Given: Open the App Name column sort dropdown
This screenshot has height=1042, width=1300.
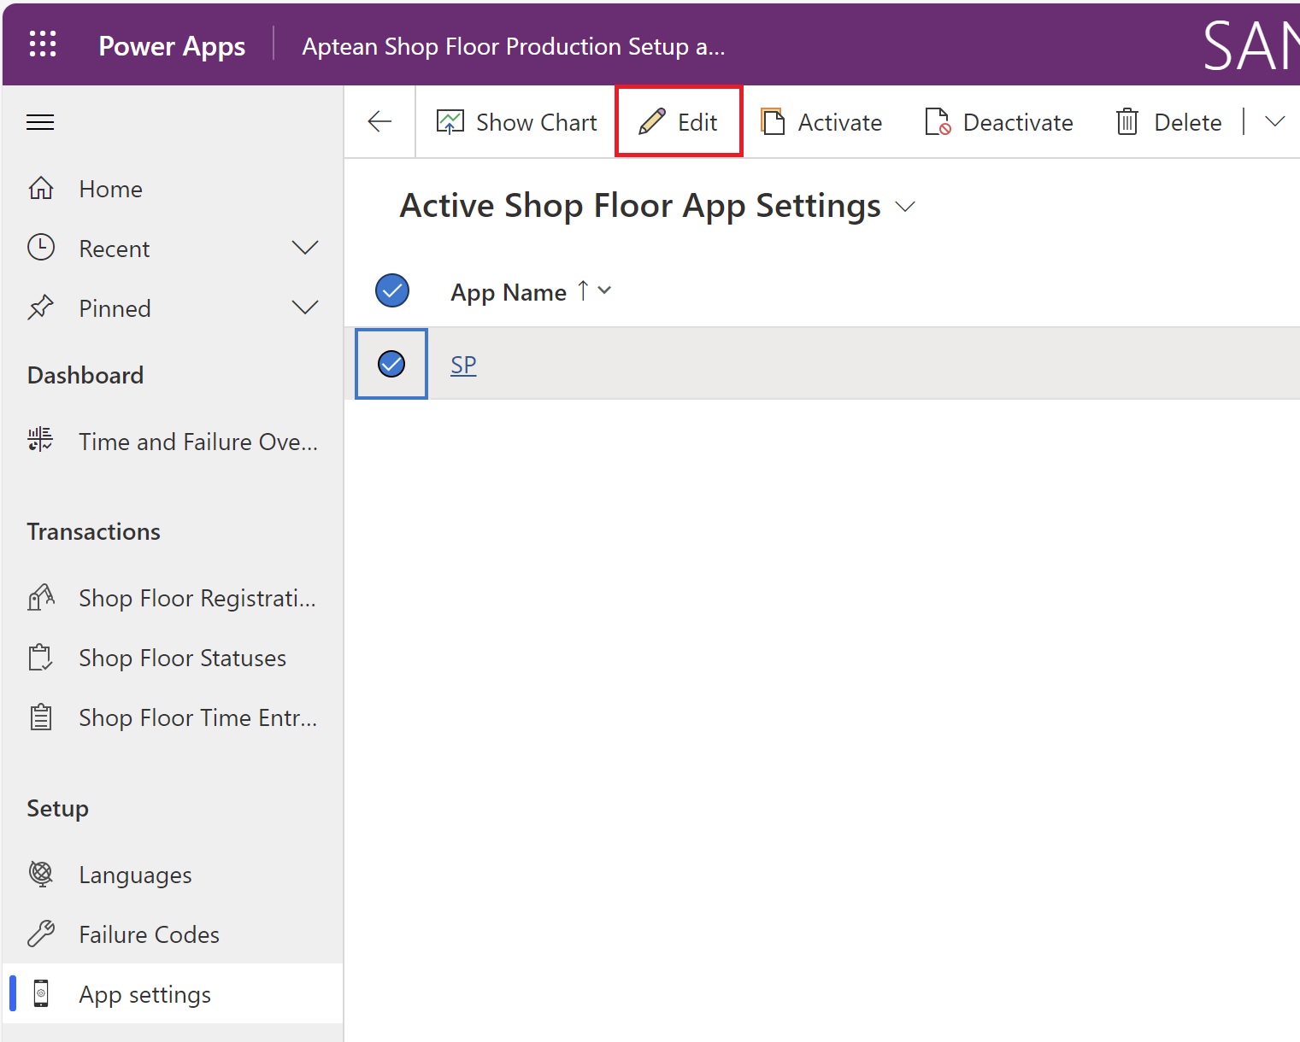Looking at the screenshot, I should tap(604, 291).
